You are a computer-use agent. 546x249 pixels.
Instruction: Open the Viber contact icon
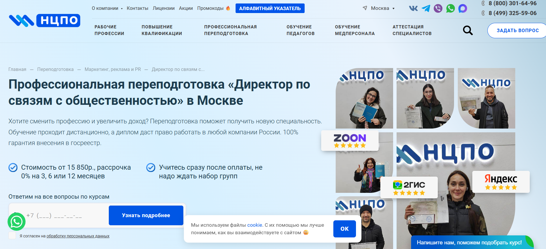(438, 8)
